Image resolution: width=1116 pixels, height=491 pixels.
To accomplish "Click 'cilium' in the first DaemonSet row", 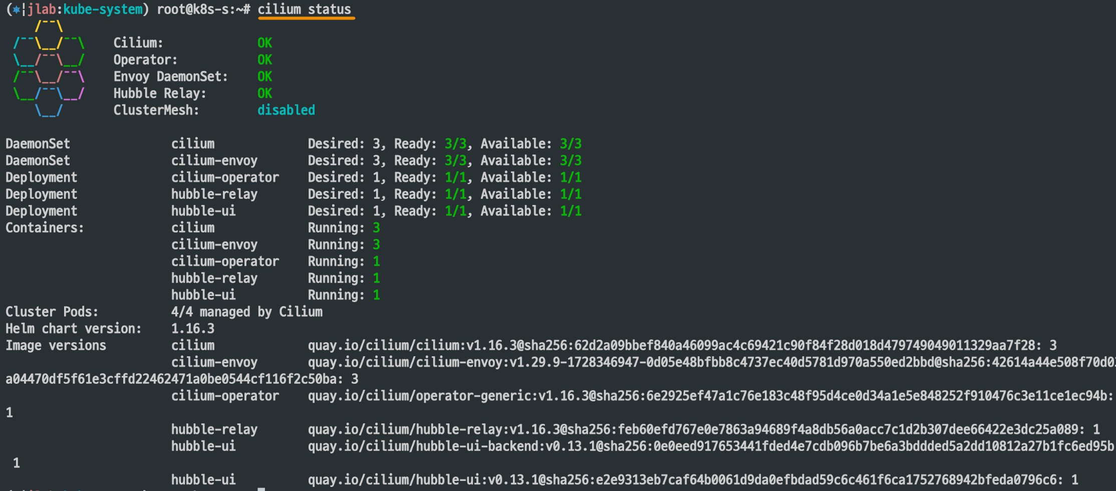I will pos(193,144).
